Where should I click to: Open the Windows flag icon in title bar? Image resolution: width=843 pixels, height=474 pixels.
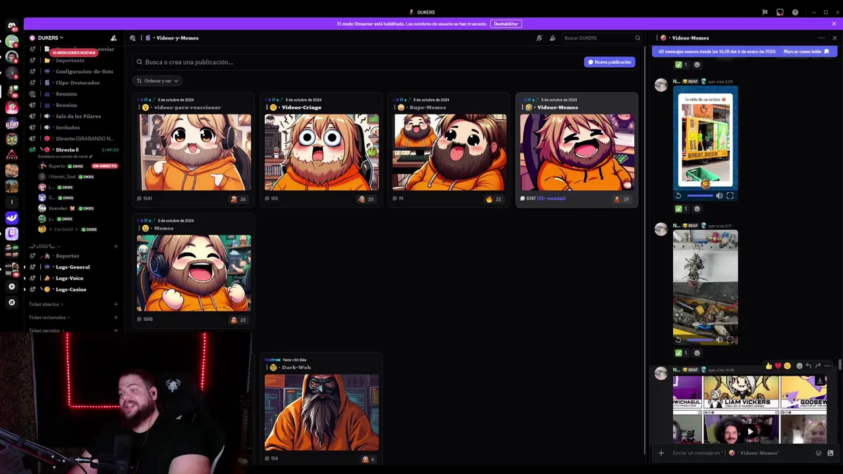click(765, 12)
